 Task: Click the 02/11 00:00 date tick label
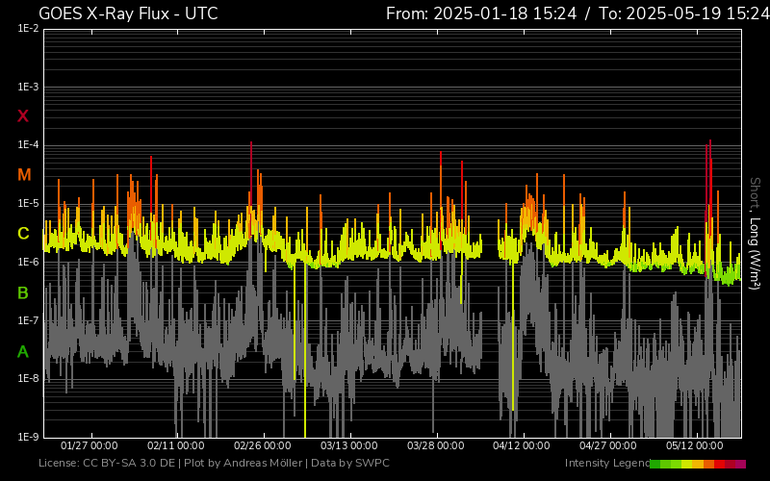(x=176, y=445)
